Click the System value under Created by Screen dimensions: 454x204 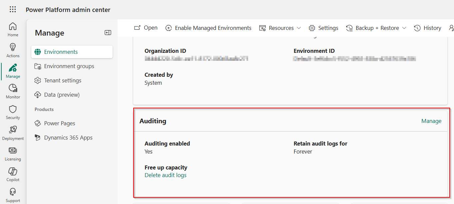[x=153, y=83]
